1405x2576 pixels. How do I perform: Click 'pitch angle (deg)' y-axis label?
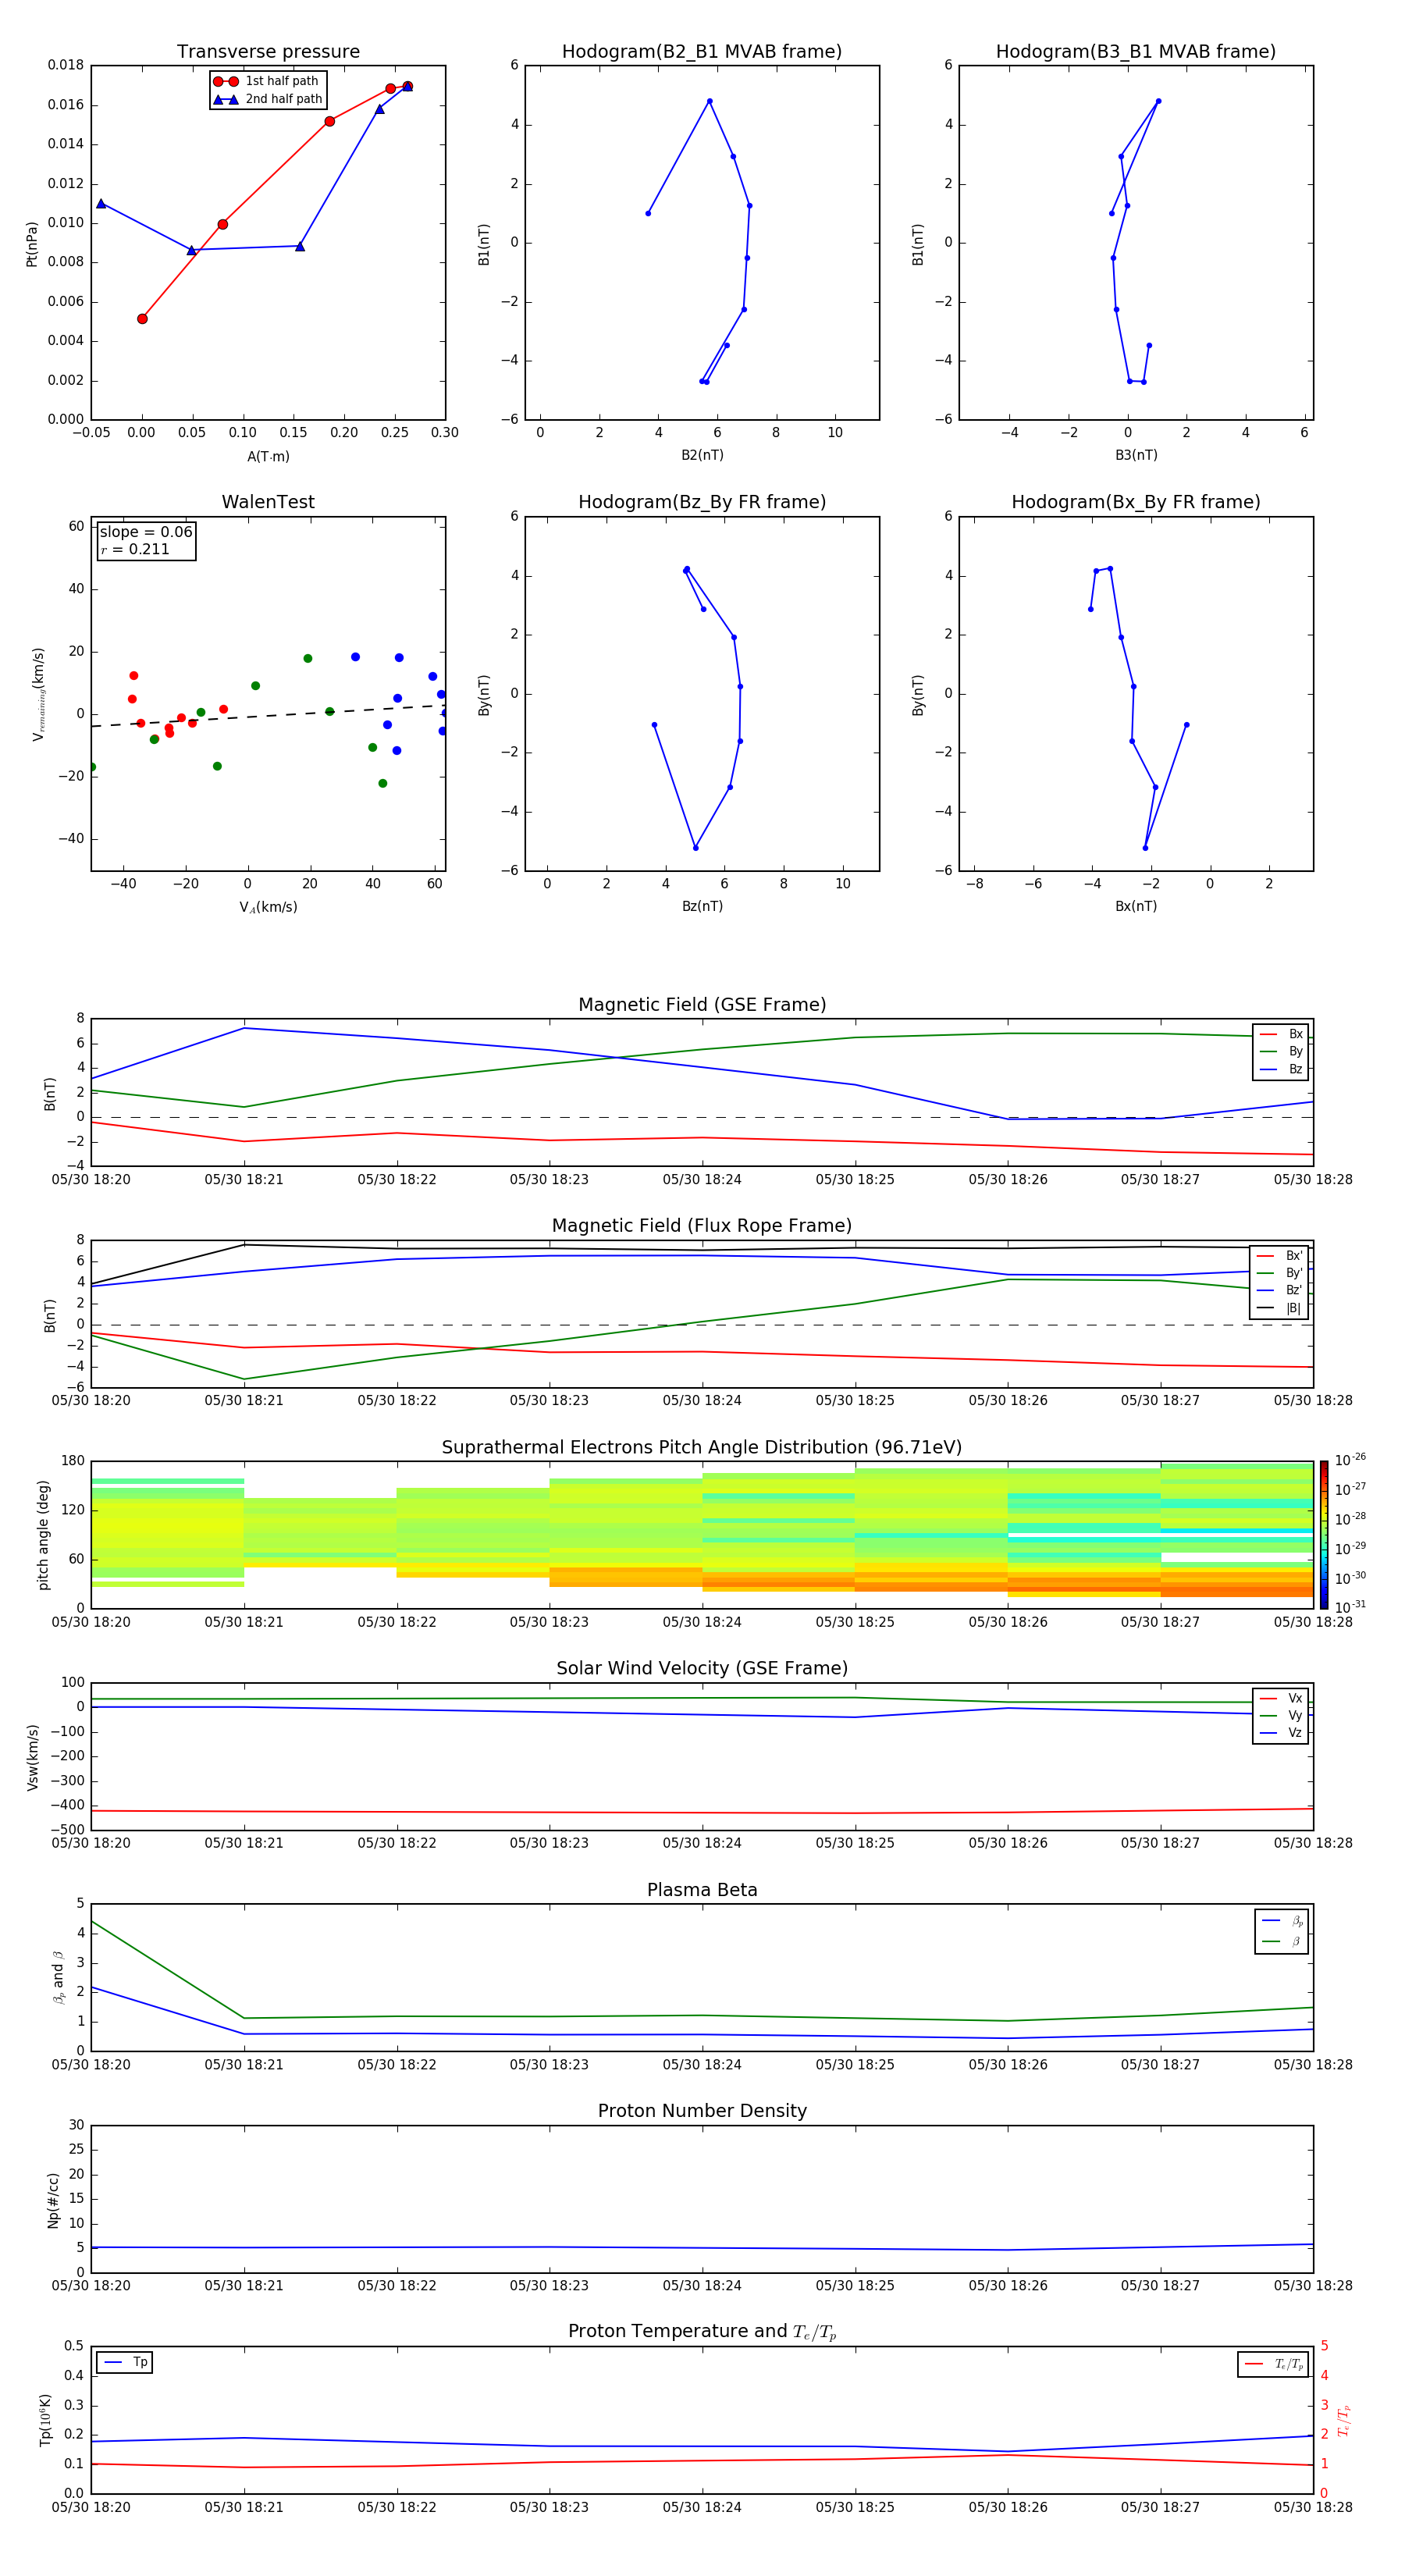pos(43,1535)
